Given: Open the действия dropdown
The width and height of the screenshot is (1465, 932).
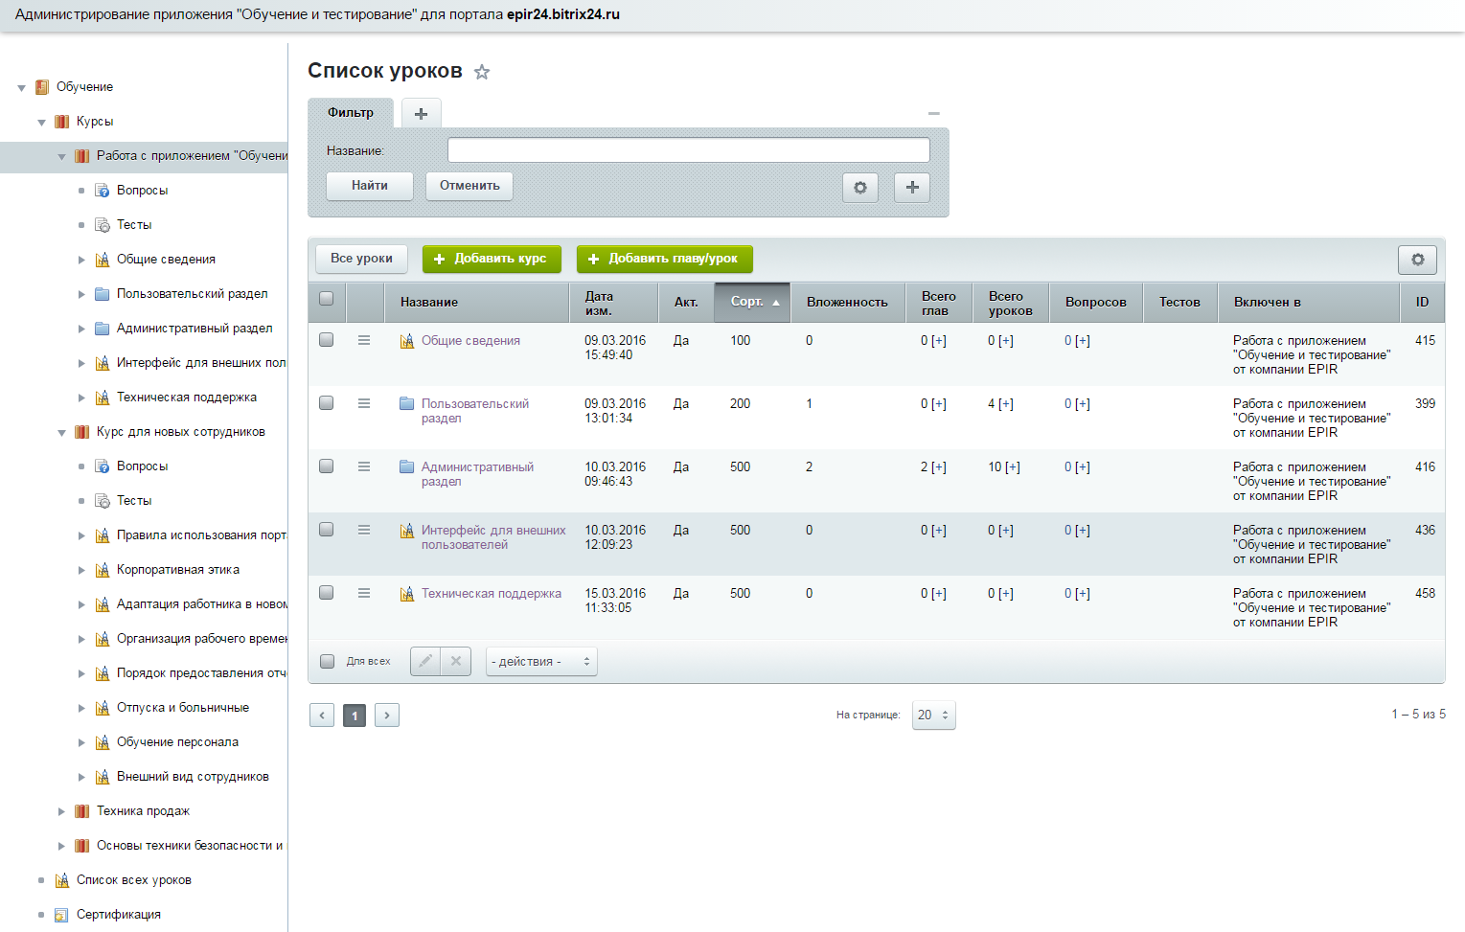Looking at the screenshot, I should 541,662.
